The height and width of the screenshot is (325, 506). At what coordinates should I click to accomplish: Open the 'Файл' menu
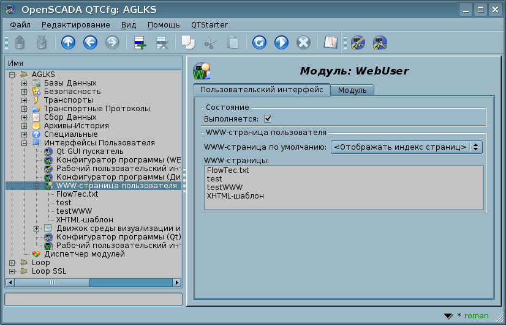click(20, 25)
